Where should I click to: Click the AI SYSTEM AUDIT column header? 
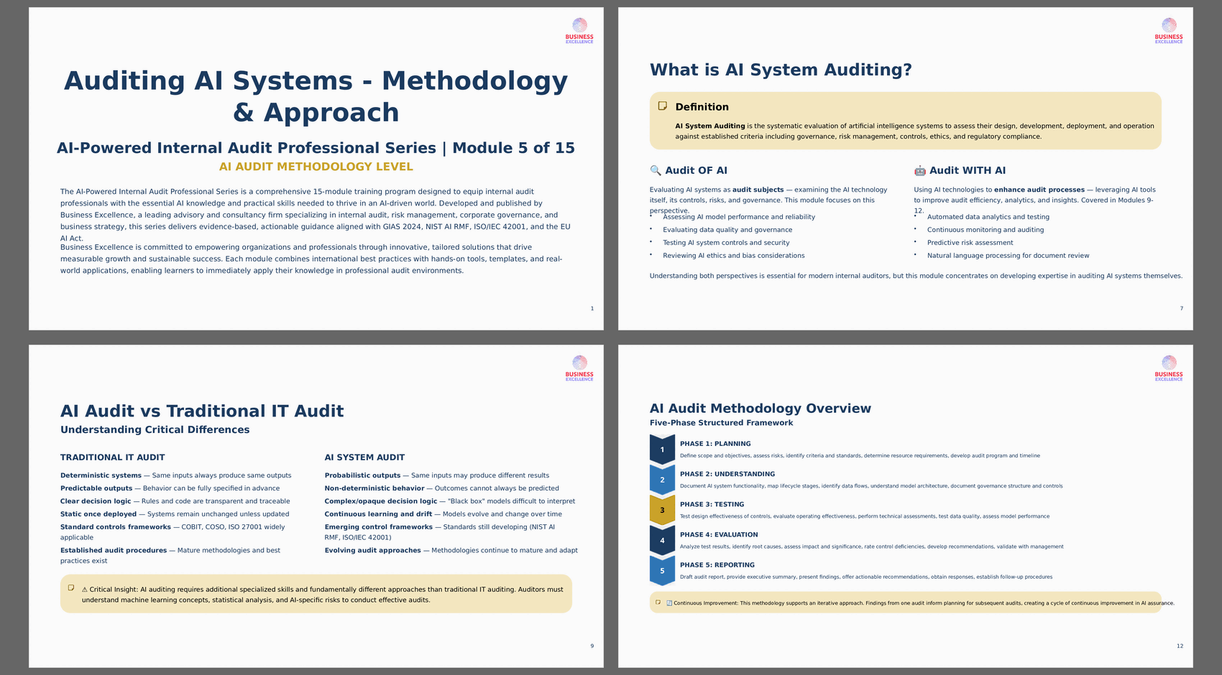pyautogui.click(x=364, y=457)
